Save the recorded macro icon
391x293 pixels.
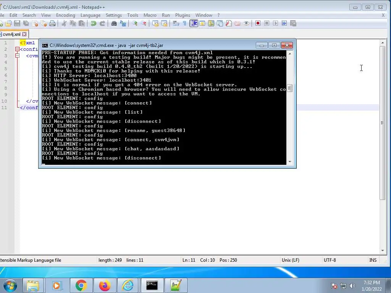[x=293, y=23]
